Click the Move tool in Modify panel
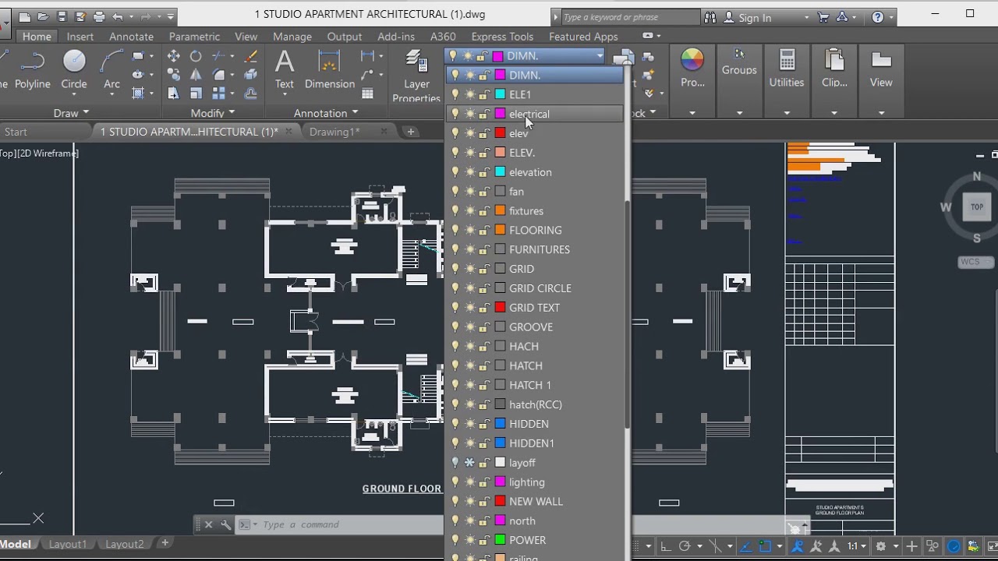Screen dimensions: 998x561 (x=173, y=56)
